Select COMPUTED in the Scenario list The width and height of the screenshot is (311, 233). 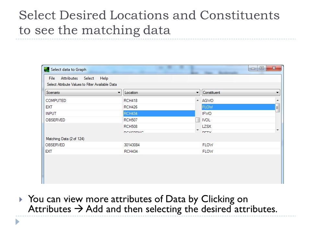[83, 100]
